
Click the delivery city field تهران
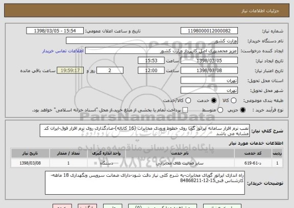tap(209, 90)
